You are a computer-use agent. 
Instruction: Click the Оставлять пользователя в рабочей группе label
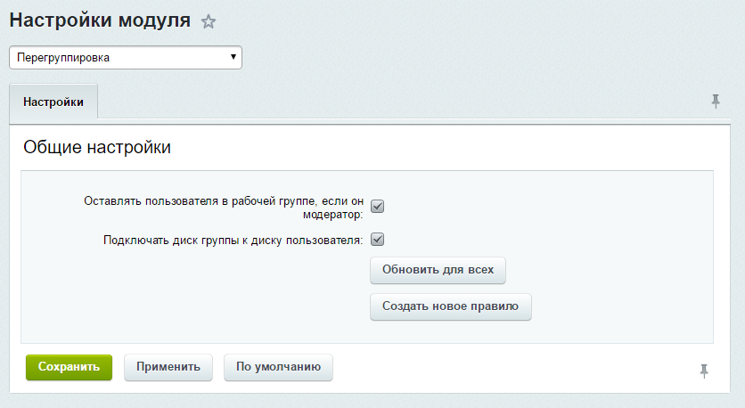tap(223, 201)
